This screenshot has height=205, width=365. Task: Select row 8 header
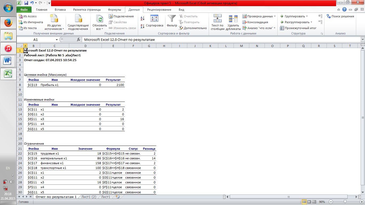tap(20, 85)
